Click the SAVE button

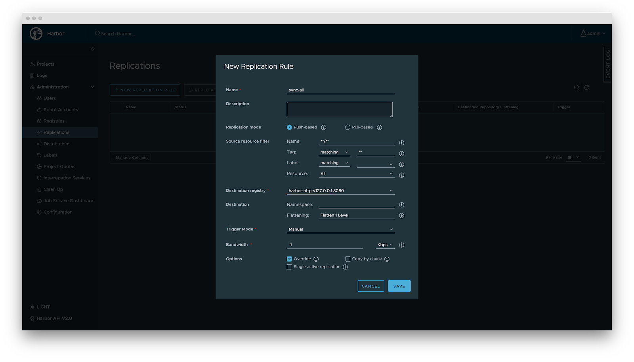point(399,286)
